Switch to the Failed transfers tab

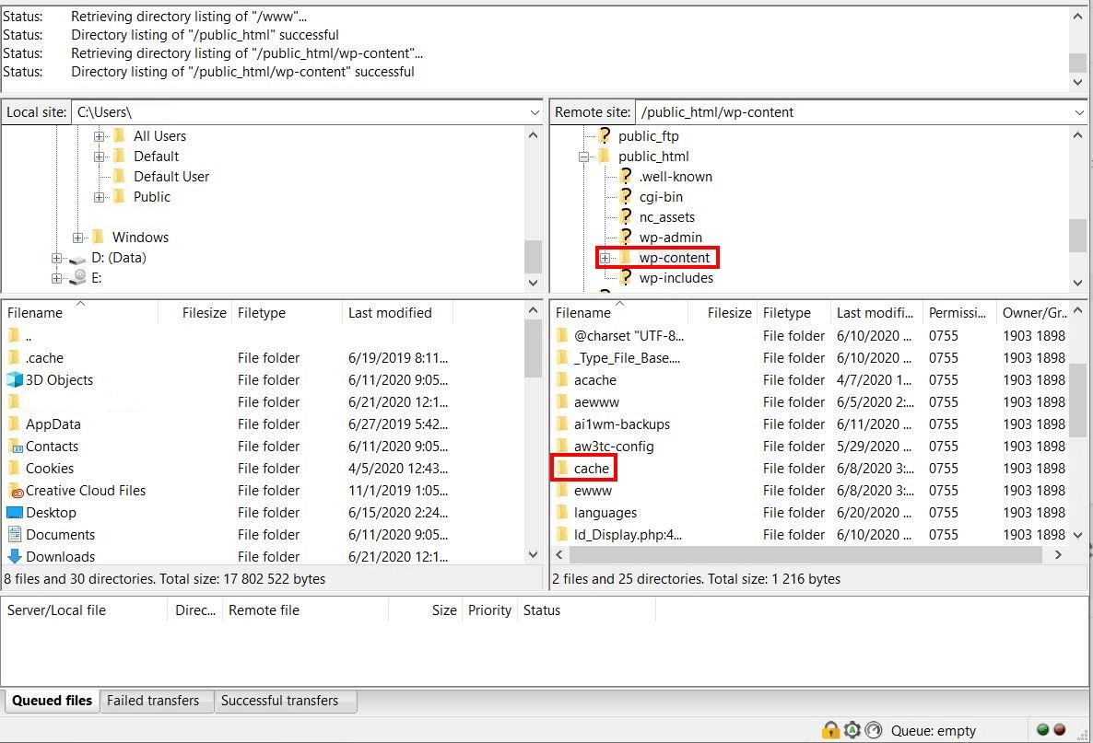tap(153, 701)
